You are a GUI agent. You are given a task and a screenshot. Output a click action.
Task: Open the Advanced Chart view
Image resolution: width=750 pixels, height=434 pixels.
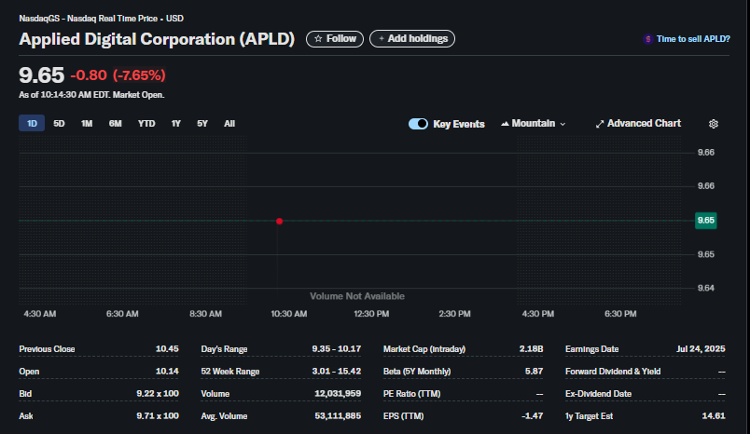(638, 123)
